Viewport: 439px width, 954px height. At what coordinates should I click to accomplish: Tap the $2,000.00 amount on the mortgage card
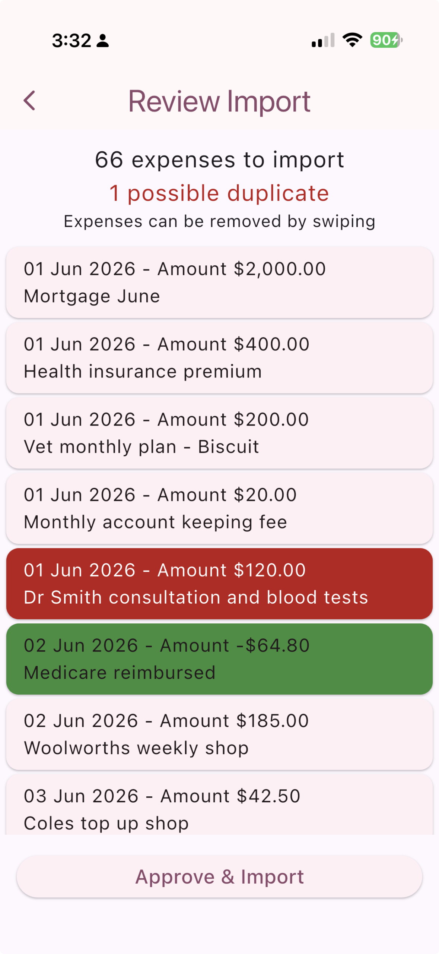coord(280,269)
